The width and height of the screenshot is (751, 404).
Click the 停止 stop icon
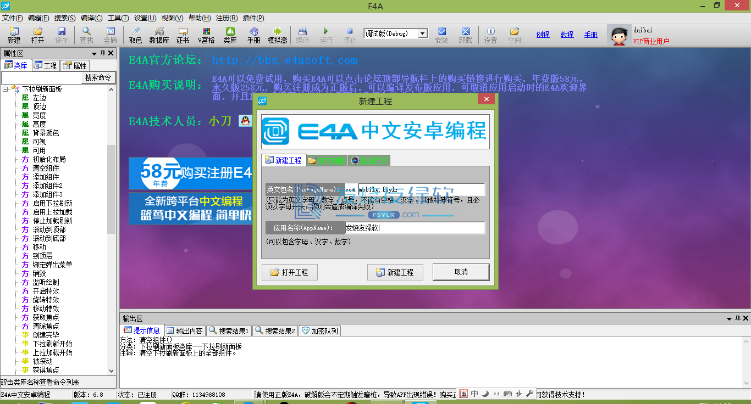[350, 35]
